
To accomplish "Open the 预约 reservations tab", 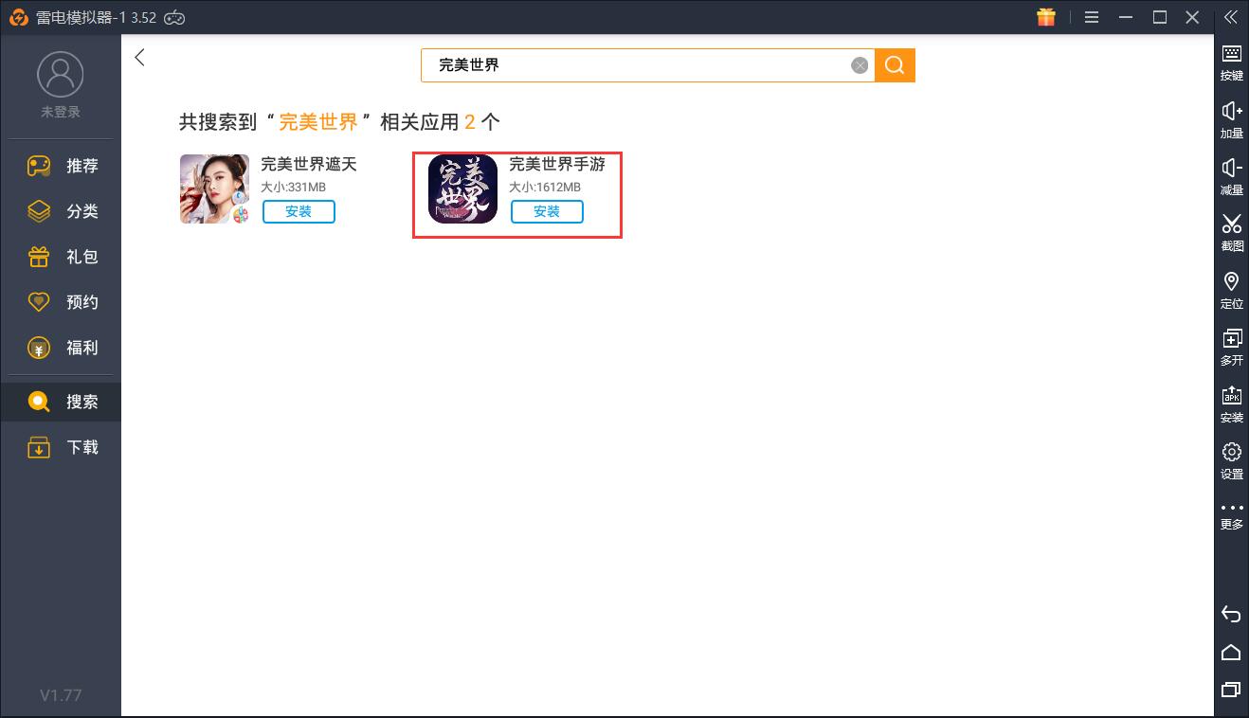I will (x=61, y=302).
